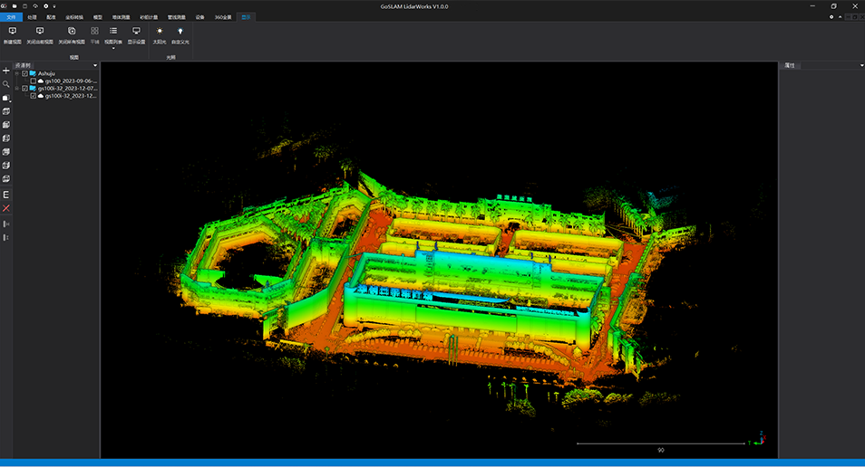The width and height of the screenshot is (865, 467).
Task: Open the resource tree panel dropdown arrow
Action: 95,66
